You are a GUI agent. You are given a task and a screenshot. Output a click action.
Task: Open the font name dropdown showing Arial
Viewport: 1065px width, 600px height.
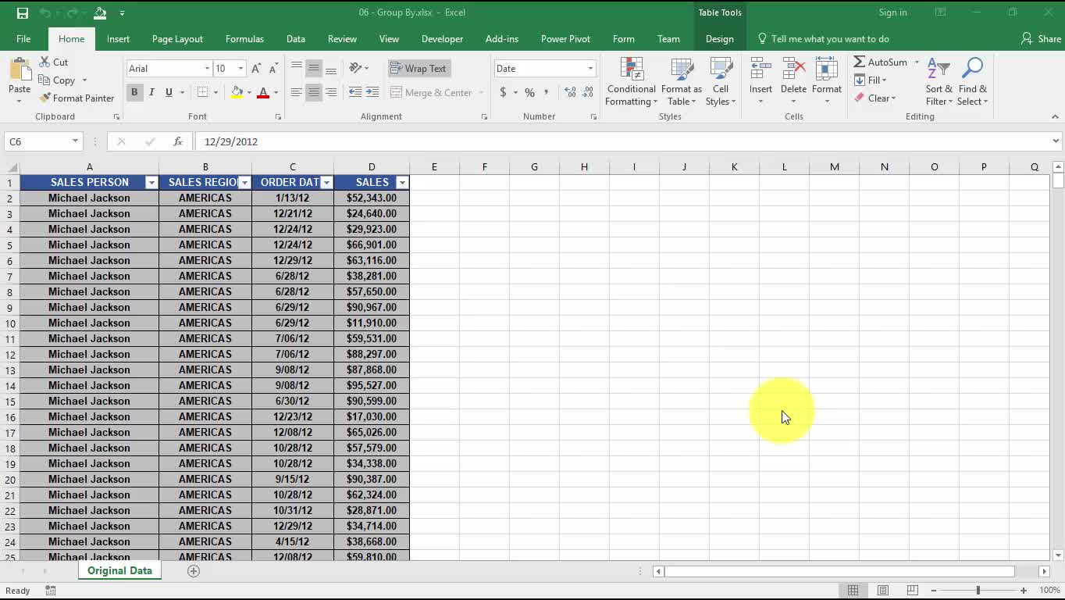(169, 69)
